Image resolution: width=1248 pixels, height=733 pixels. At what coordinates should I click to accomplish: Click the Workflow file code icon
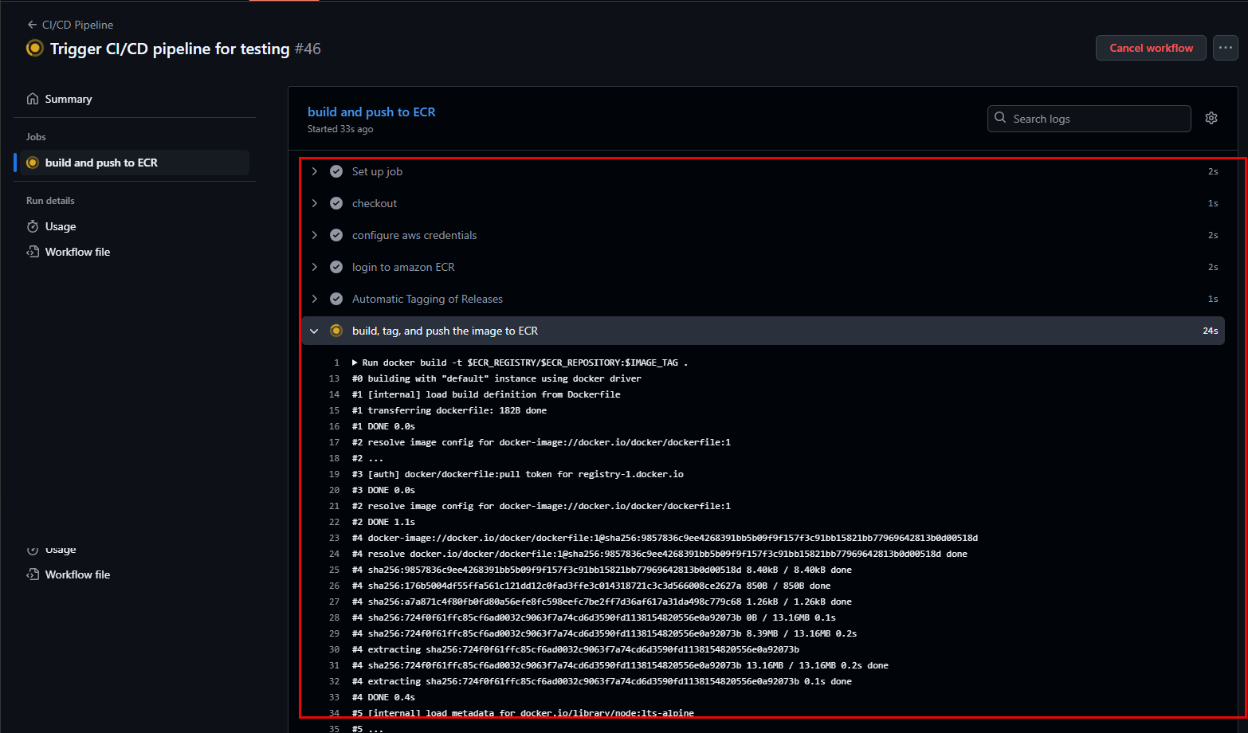[x=32, y=252]
